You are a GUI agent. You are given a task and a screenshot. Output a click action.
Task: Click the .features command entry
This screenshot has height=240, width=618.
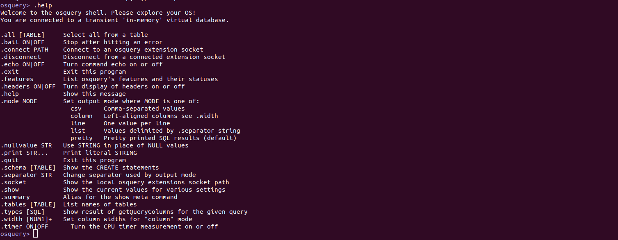point(17,79)
